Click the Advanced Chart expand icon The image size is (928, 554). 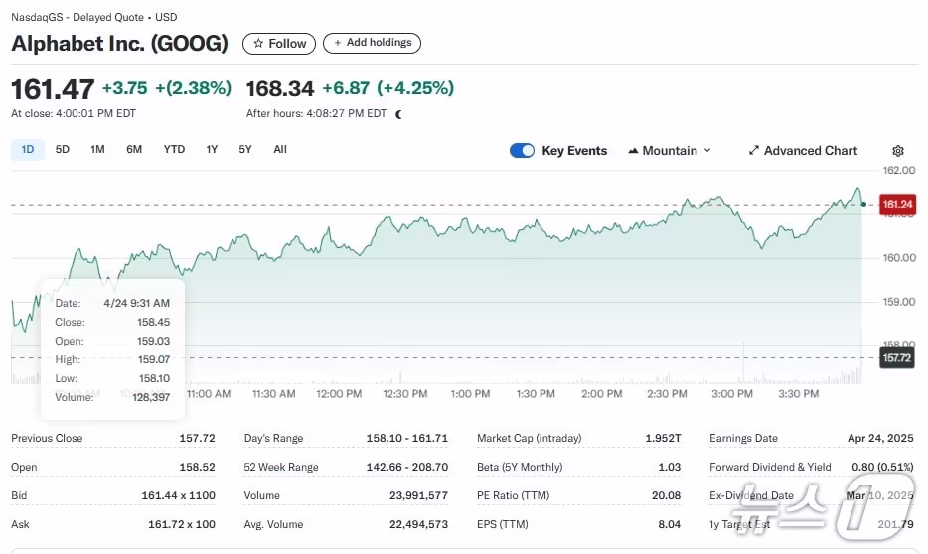point(754,151)
